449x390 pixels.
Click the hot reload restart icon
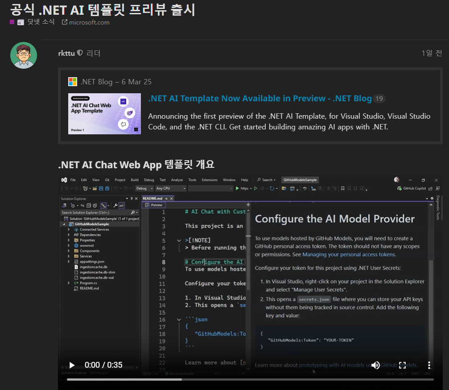(x=272, y=188)
